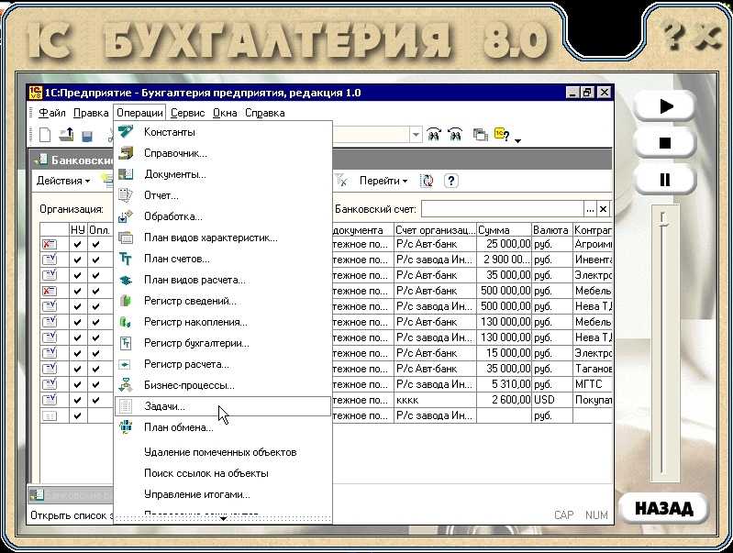Open Обработка... entry

[173, 216]
